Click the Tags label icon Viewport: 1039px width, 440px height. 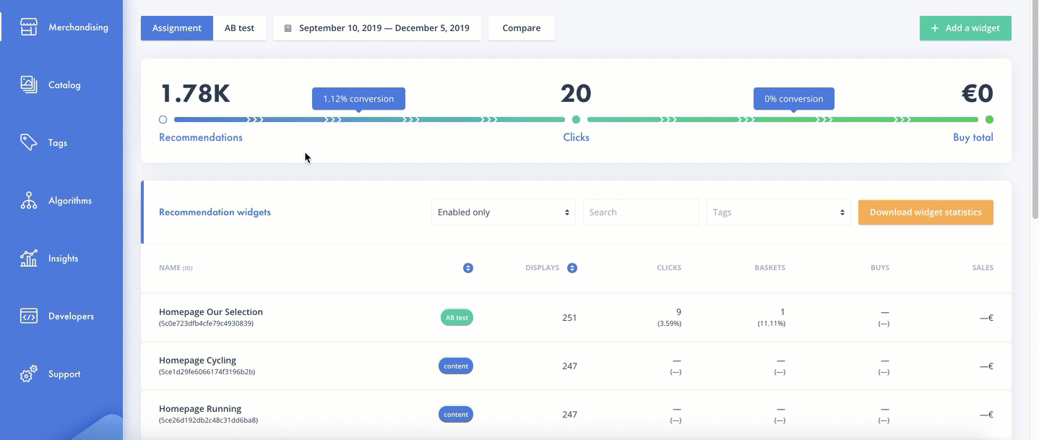coord(29,142)
